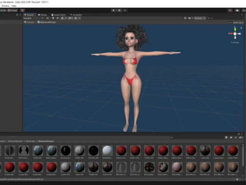Click the Persp projection label
Viewport: 246px width, 185px height.
(x=235, y=43)
